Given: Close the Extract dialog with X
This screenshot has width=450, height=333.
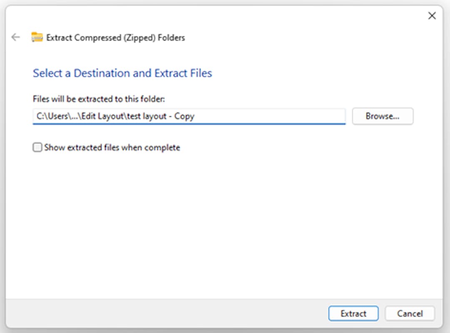Looking at the screenshot, I should [x=432, y=15].
